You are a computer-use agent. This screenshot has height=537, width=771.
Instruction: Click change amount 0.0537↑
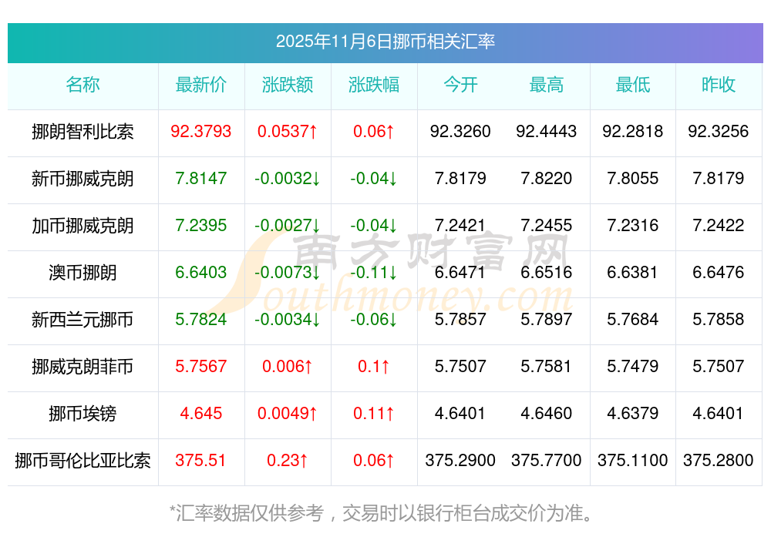tap(287, 132)
